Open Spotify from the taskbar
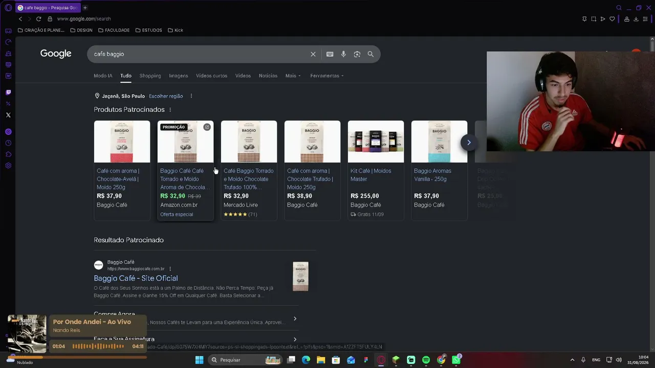The image size is (655, 368). click(426, 360)
